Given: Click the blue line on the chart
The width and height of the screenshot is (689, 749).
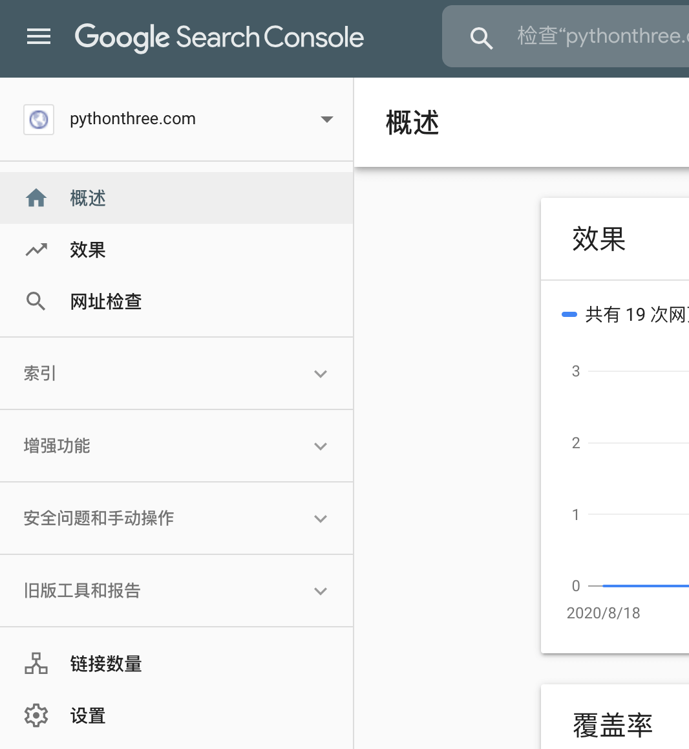Looking at the screenshot, I should [x=646, y=585].
